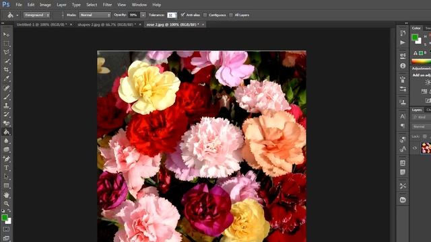The image size is (431, 242).
Task: Select the Rectangular Marquee tool
Action: [x=6, y=44]
